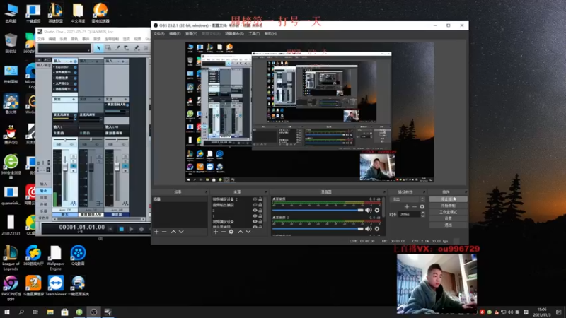This screenshot has height=318, width=566.
Task: Click Record in Studio One transport
Action: (x=141, y=229)
